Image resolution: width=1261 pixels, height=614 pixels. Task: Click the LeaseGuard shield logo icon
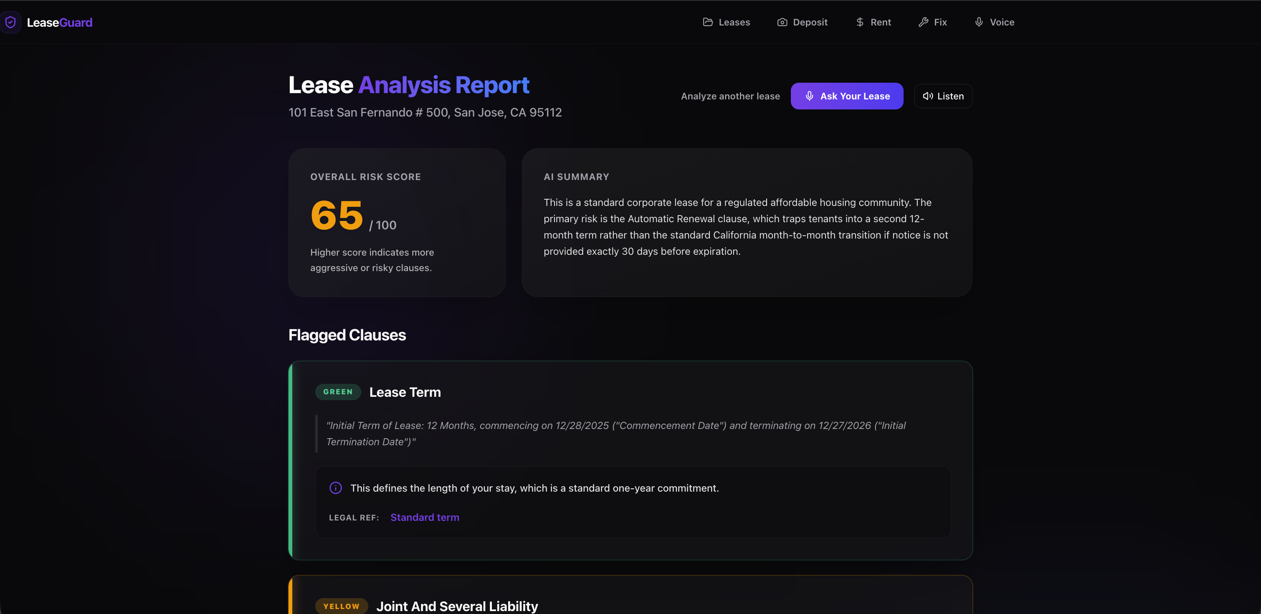[x=10, y=22]
